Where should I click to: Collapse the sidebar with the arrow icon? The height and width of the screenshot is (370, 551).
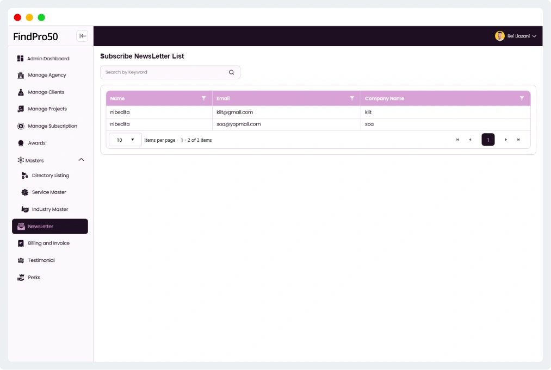pos(82,36)
